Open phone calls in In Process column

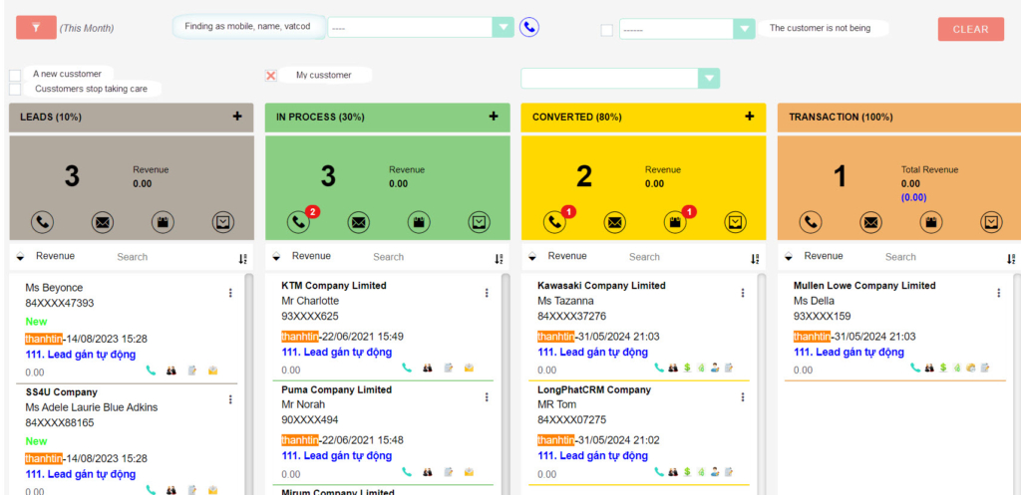point(298,222)
